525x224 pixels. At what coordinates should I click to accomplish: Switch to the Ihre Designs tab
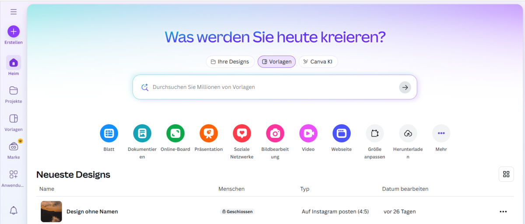(x=230, y=62)
